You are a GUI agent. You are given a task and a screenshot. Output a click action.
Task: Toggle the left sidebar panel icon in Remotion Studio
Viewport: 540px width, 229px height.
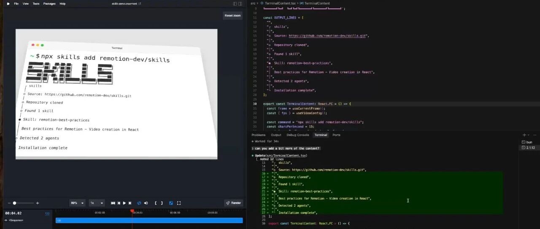tap(235, 3)
